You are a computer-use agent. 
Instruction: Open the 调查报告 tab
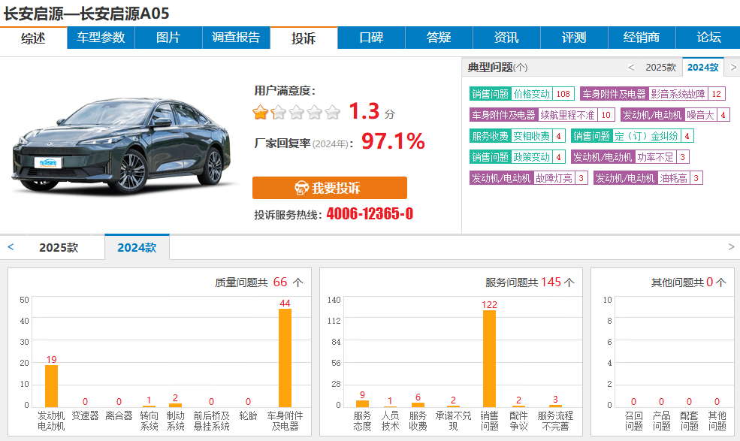click(x=236, y=38)
